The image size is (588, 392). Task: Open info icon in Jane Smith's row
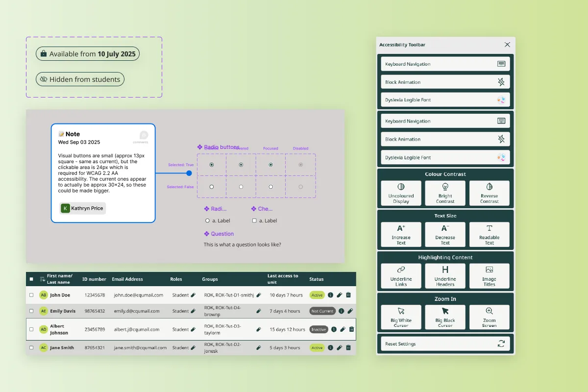click(330, 347)
